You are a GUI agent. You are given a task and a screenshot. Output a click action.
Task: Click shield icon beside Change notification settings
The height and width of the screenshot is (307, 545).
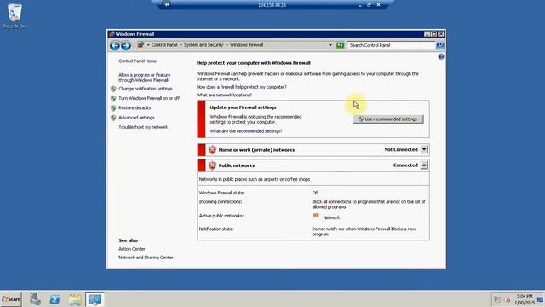(113, 89)
